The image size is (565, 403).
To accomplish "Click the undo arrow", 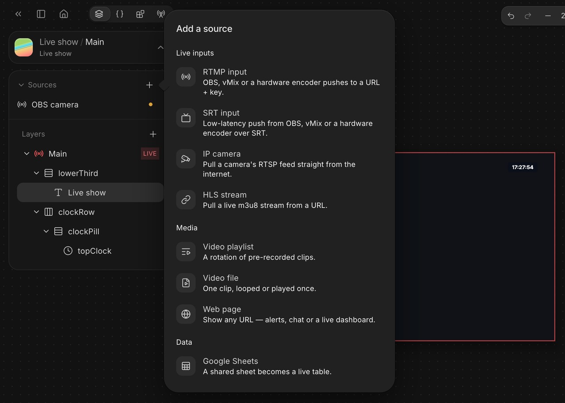I will tap(511, 16).
